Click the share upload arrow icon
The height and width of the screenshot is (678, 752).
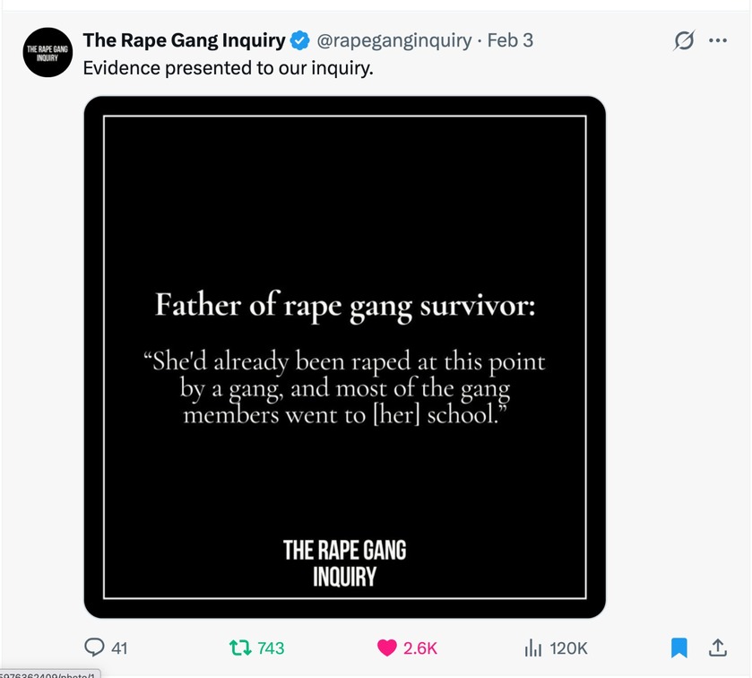[x=717, y=647]
